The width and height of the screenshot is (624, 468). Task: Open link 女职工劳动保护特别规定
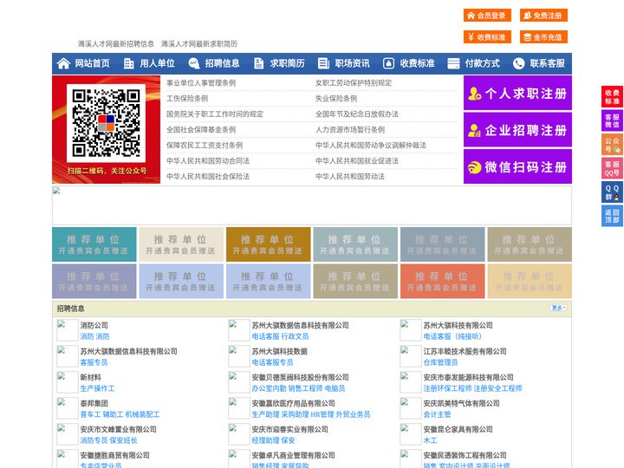(x=354, y=83)
